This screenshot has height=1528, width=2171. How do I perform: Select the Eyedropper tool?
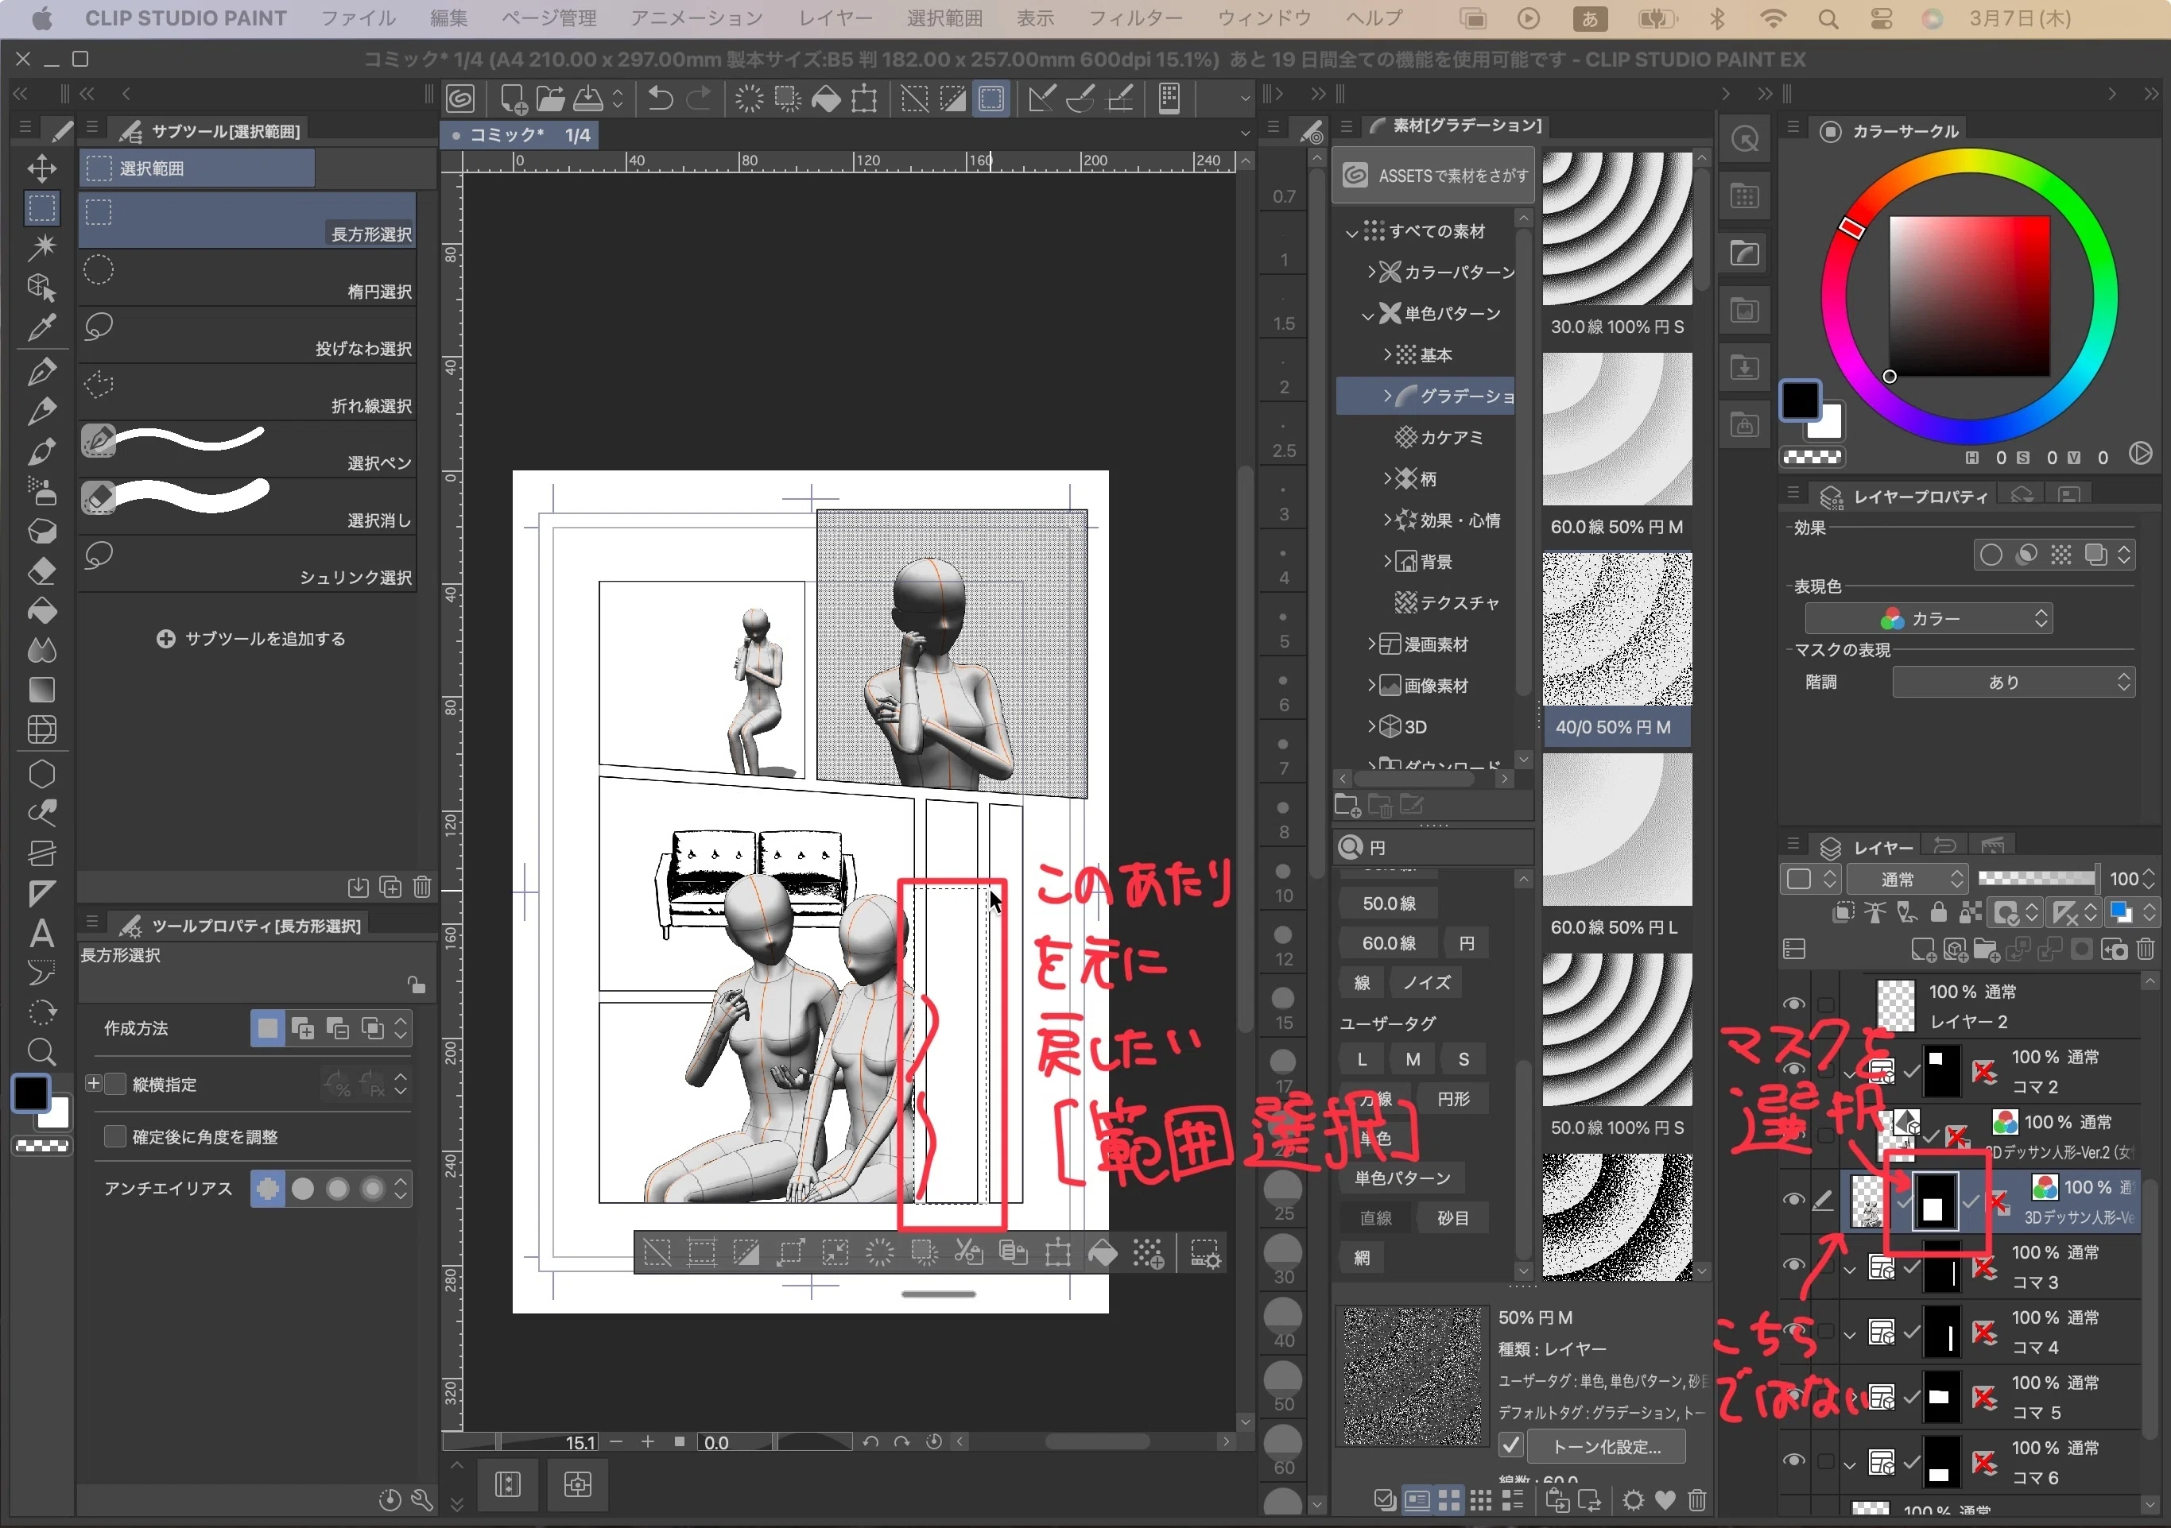[41, 327]
